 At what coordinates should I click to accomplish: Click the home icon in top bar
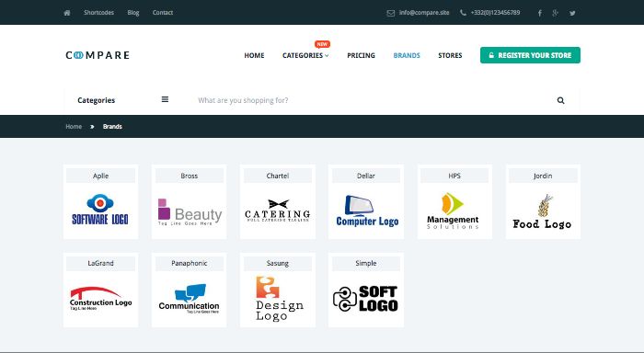pyautogui.click(x=67, y=13)
